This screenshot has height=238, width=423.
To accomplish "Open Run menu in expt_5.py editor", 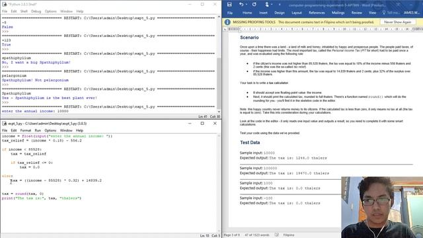I will click(38, 130).
